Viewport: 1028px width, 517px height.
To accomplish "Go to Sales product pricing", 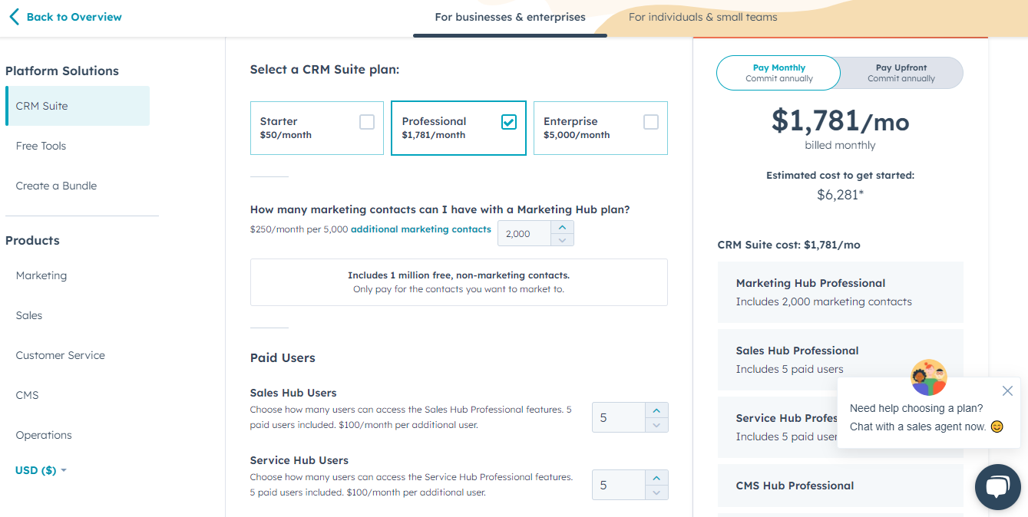I will (x=29, y=315).
